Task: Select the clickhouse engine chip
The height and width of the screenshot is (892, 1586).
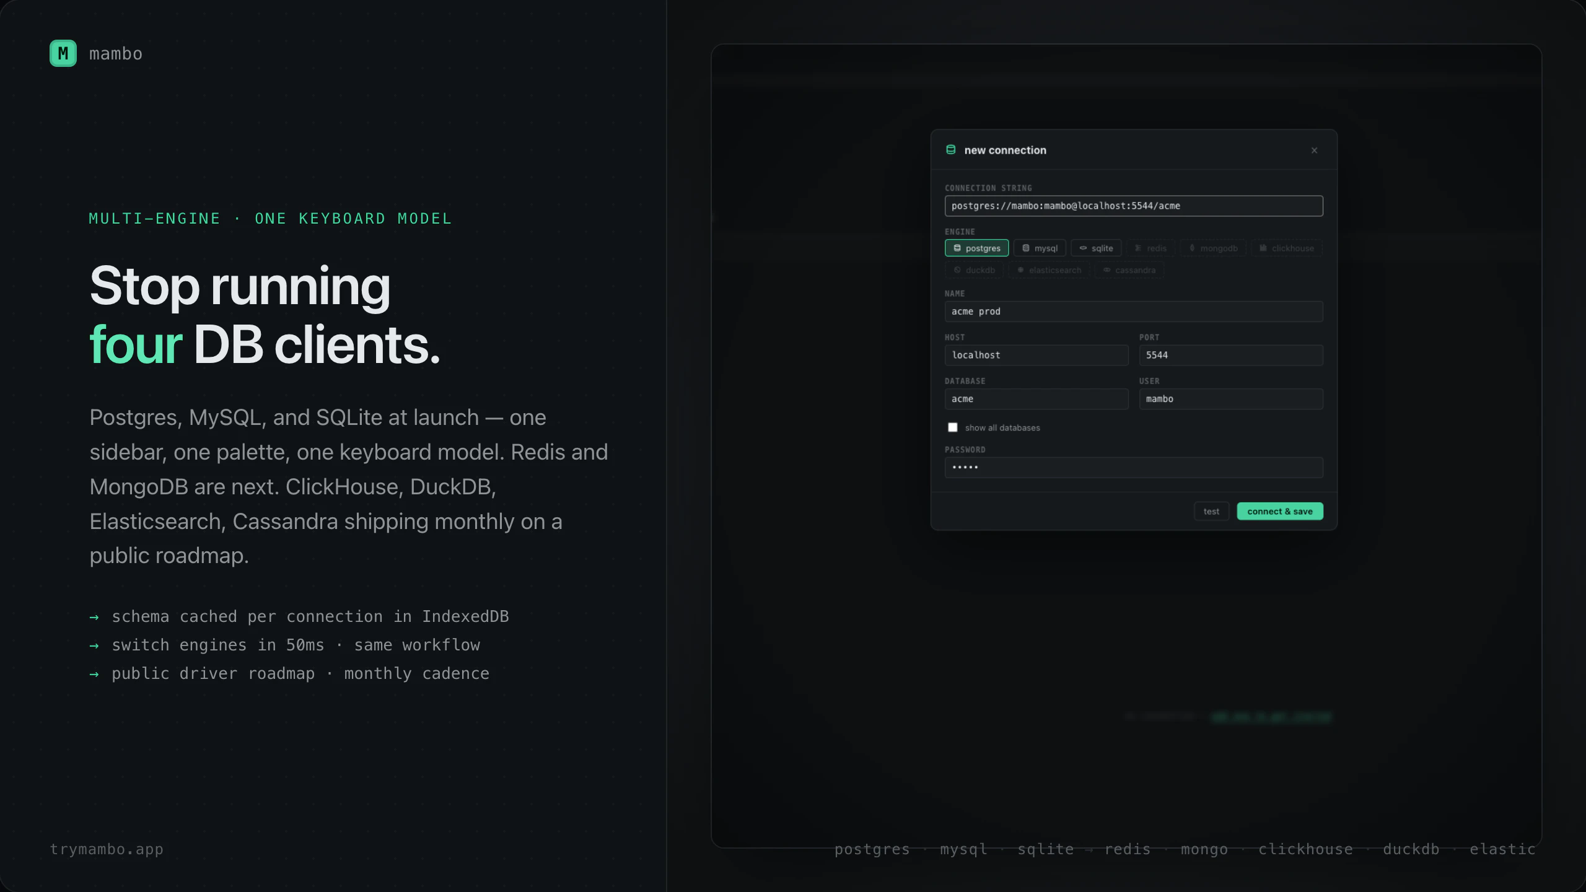Action: 1287,248
